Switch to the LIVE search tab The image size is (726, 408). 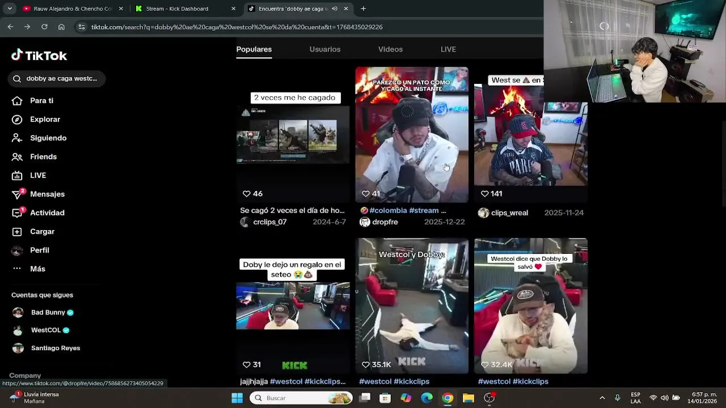click(x=448, y=49)
